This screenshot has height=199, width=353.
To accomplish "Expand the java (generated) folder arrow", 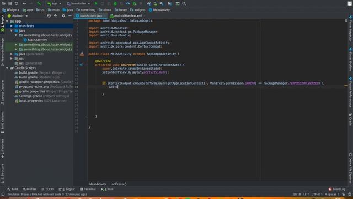I will (12, 54).
